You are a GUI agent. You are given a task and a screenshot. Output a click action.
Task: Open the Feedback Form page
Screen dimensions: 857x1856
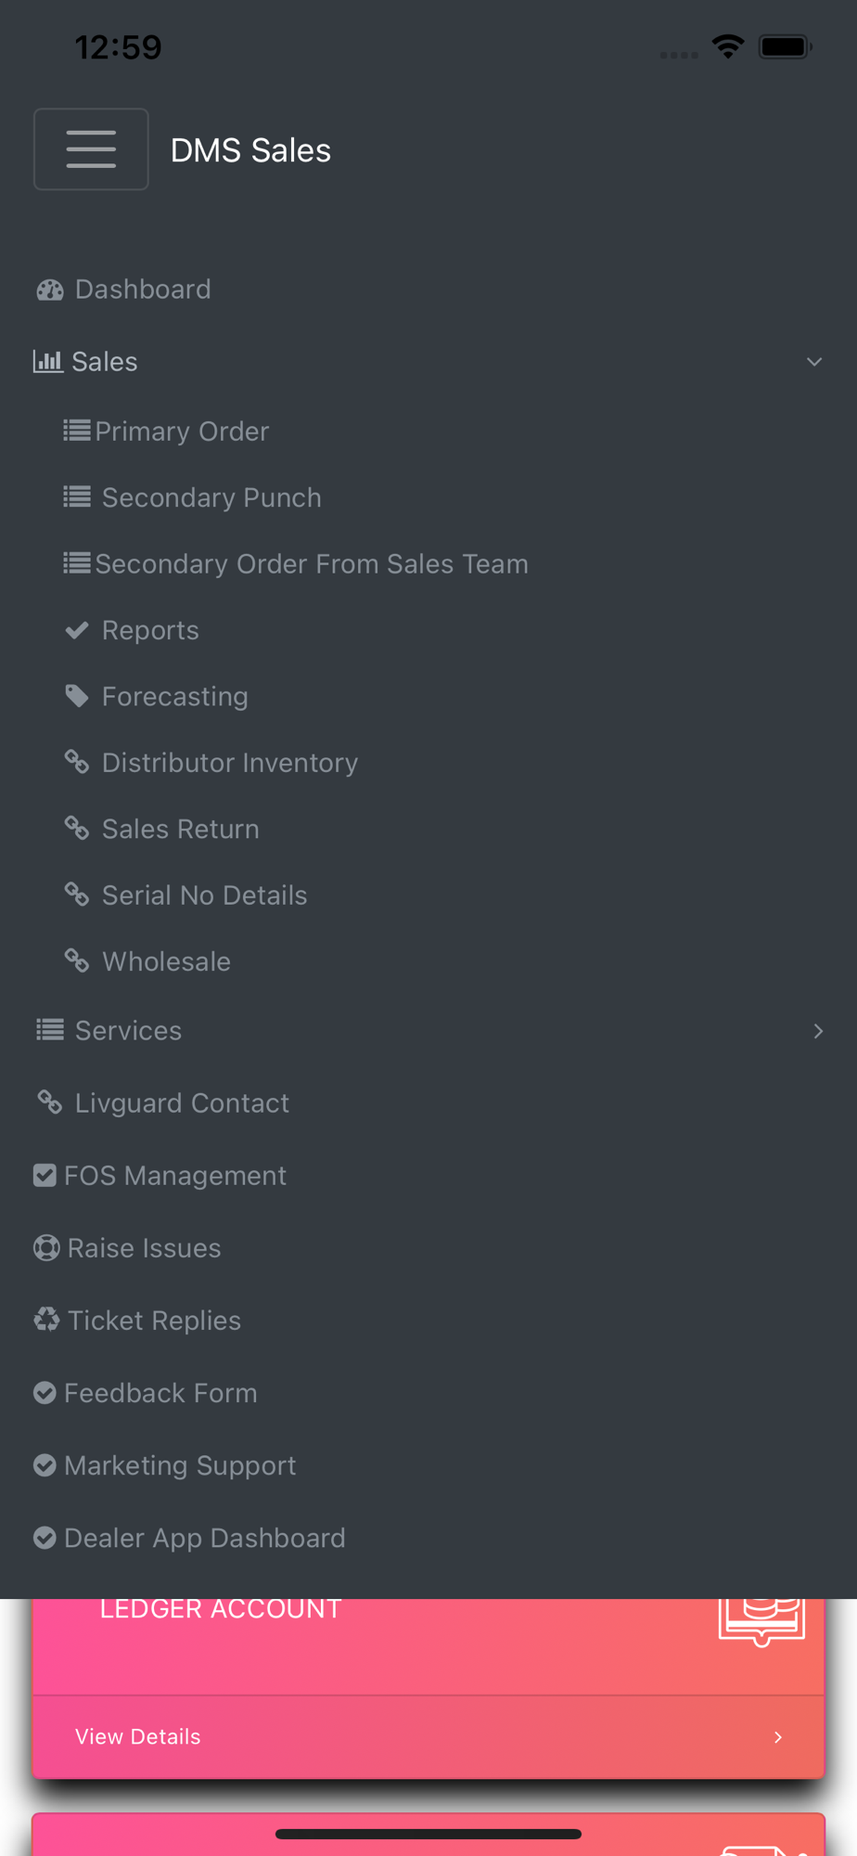click(160, 1393)
